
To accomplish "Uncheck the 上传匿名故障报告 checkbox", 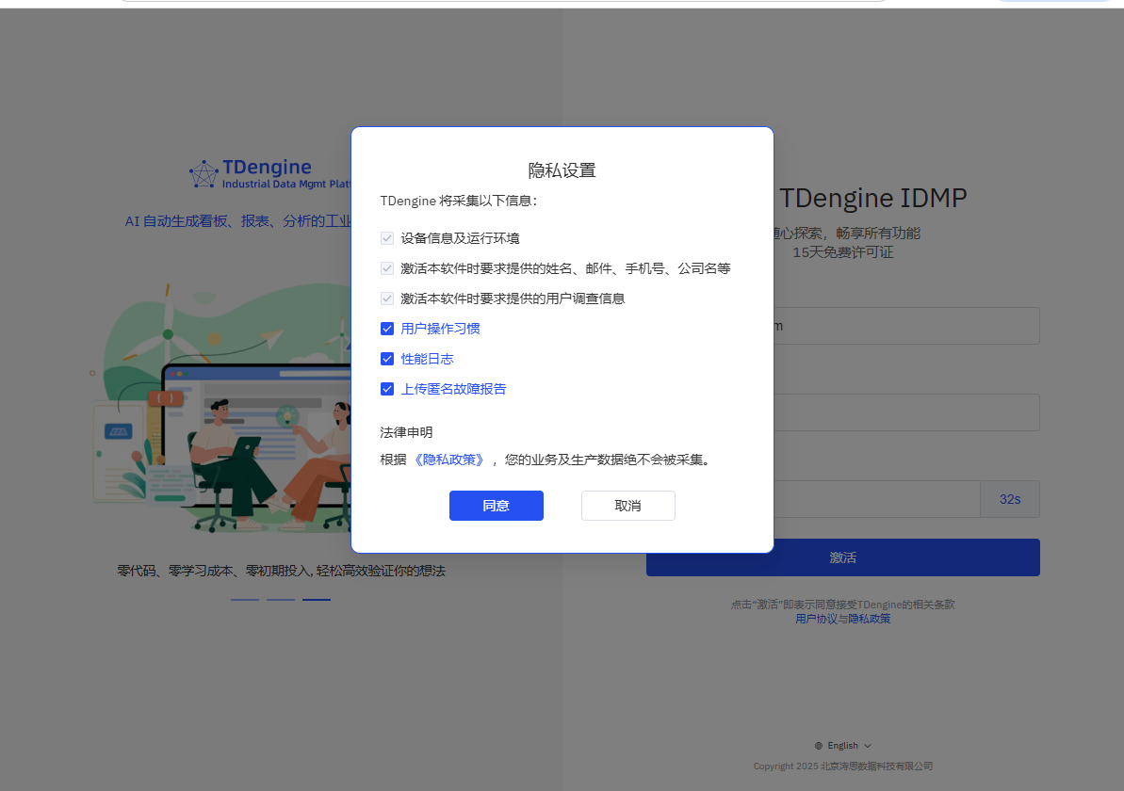I will point(387,389).
